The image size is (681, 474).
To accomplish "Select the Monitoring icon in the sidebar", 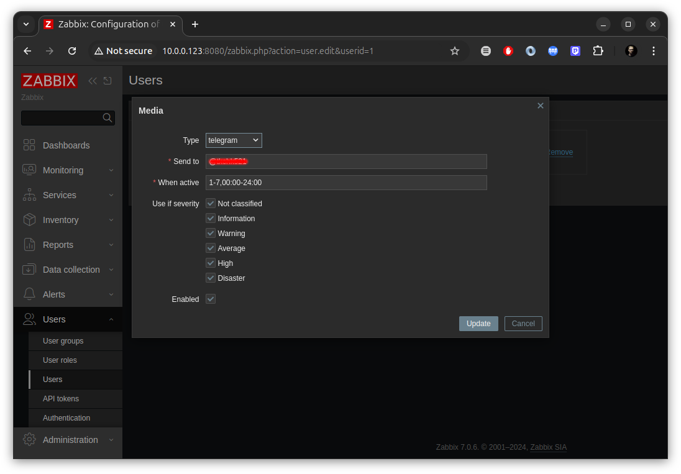I will point(29,170).
